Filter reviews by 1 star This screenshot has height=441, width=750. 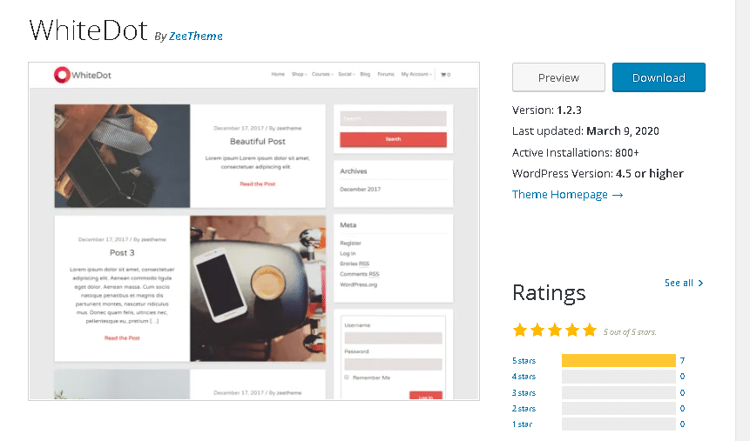522,424
